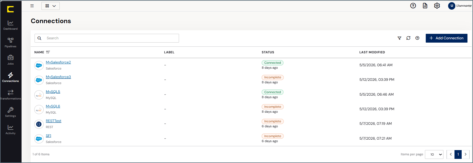This screenshot has width=473, height=163.
Task: Click the Username label
Action: point(464,6)
